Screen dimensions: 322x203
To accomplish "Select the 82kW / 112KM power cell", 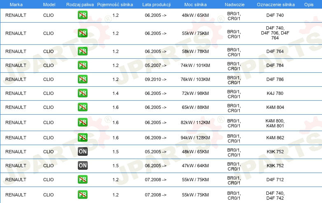I will point(195,123).
